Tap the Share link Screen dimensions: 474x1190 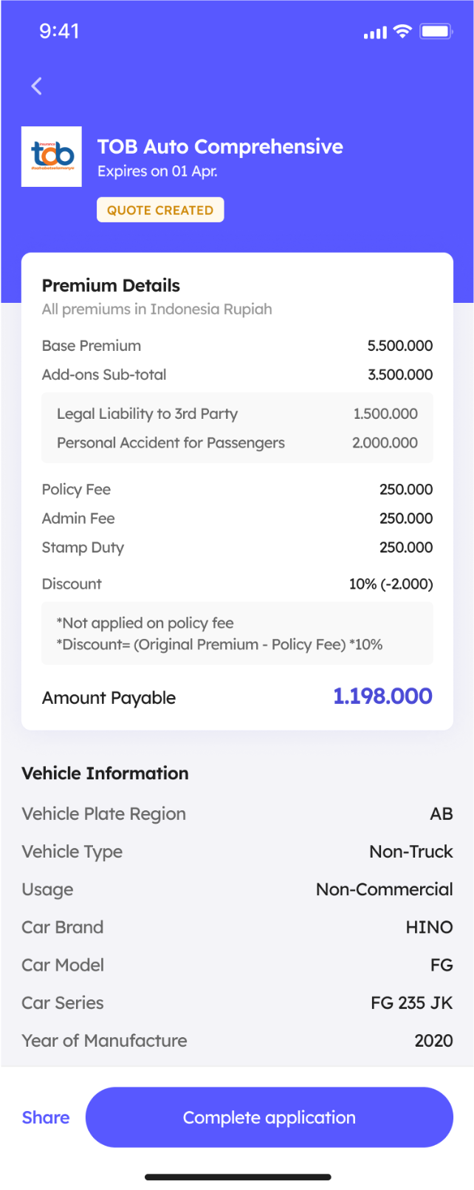click(46, 1118)
